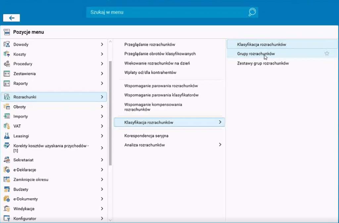Select the Konfigurator menu label
This screenshot has width=339, height=223.
click(24, 218)
